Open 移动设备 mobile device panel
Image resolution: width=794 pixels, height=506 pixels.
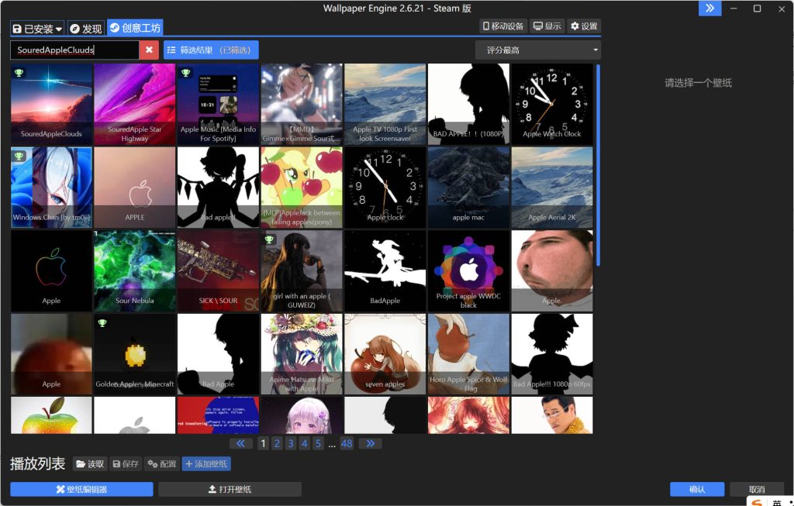pyautogui.click(x=503, y=26)
